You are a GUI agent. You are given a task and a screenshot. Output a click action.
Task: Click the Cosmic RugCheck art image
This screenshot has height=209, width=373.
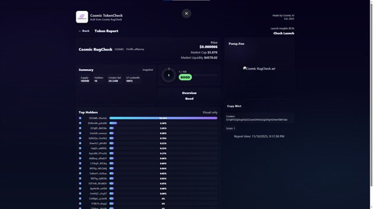coord(259,69)
